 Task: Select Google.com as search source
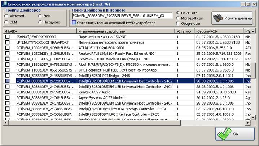click(x=178, y=23)
